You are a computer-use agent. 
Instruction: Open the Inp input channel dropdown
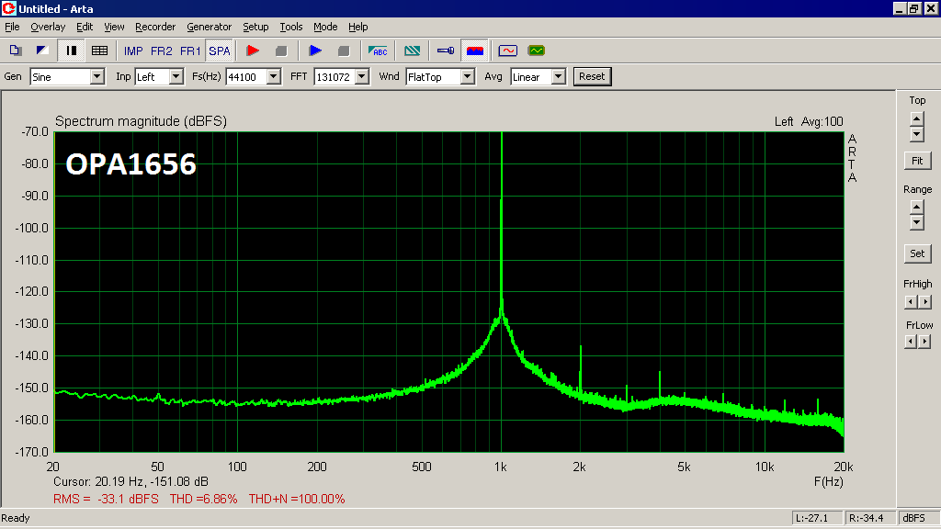click(176, 77)
